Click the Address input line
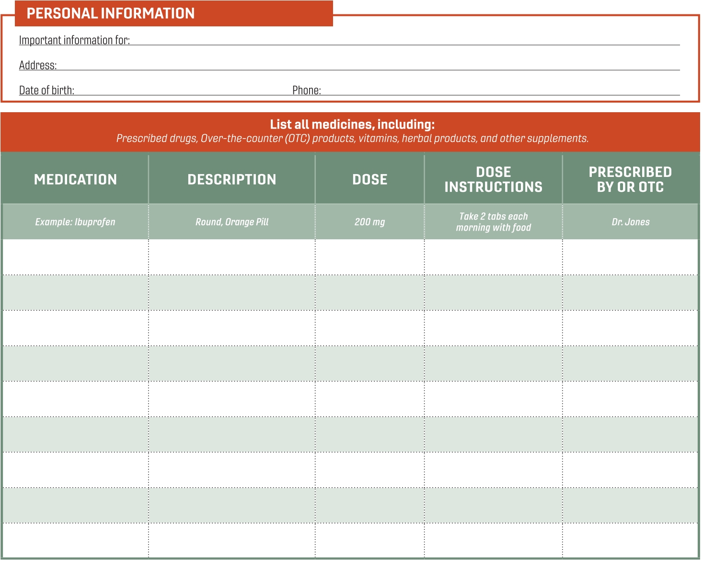 pyautogui.click(x=368, y=65)
